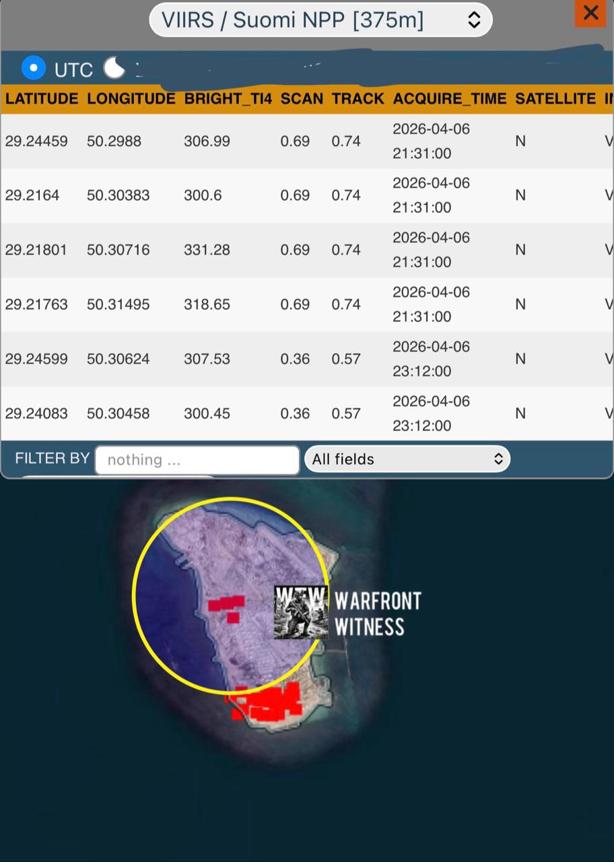Viewport: 614px width, 862px height.
Task: Select latitude cell 29.2164
Action: (32, 196)
